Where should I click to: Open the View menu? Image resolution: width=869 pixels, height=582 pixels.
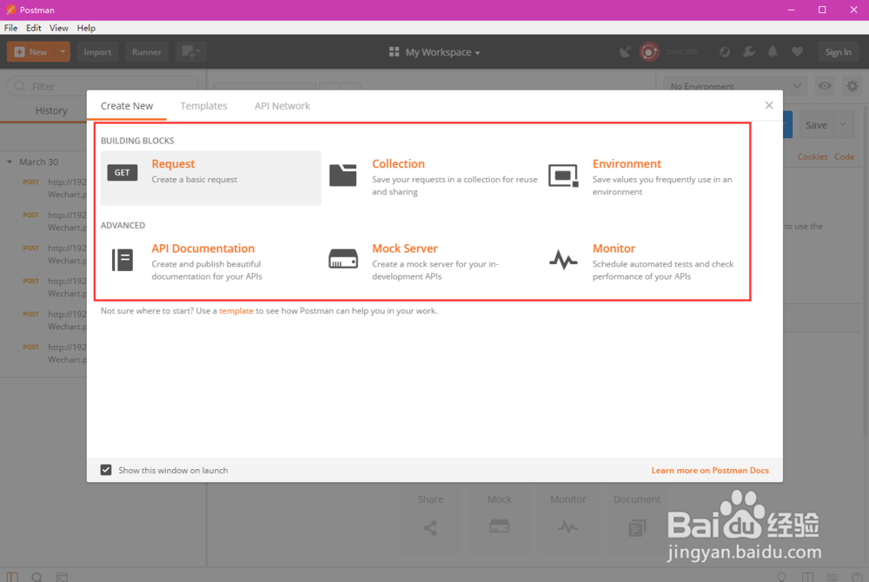[x=59, y=28]
